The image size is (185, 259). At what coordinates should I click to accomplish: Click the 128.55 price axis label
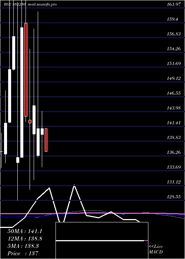pos(174,196)
